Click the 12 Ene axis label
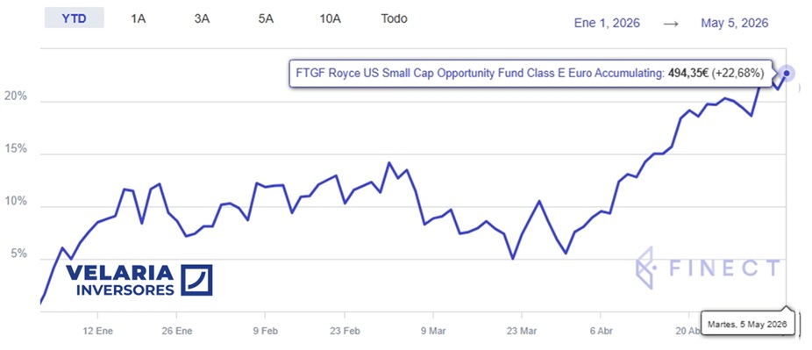Viewport: 812px width, 350px height. coord(96,331)
